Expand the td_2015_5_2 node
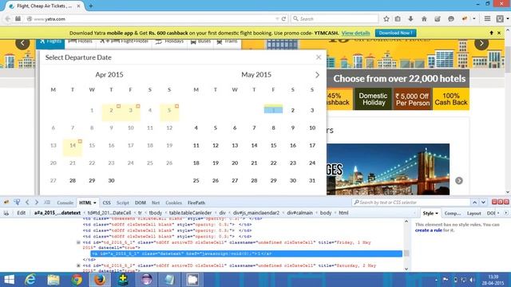The image size is (511, 287). point(78,265)
